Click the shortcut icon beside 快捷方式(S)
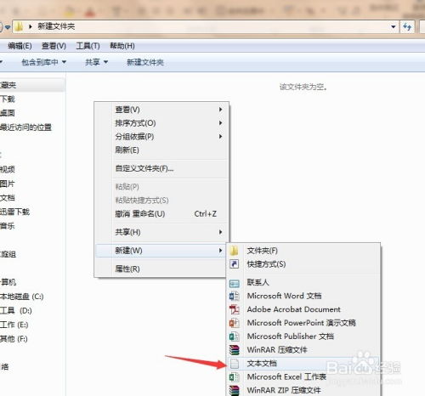This screenshot has height=396, width=425. tap(234, 264)
